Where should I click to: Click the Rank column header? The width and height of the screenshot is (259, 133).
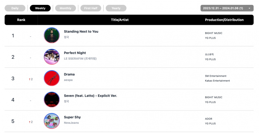pos(21,20)
